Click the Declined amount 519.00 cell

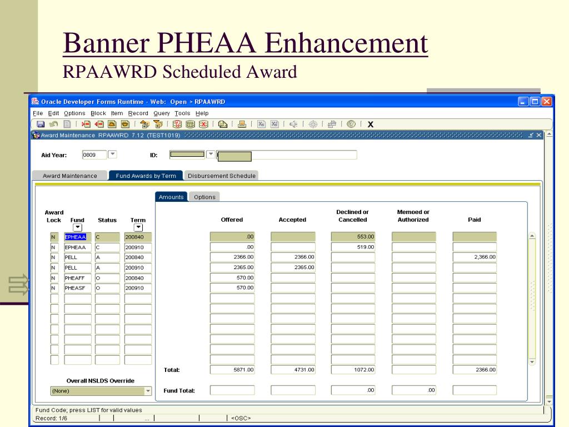coord(353,247)
